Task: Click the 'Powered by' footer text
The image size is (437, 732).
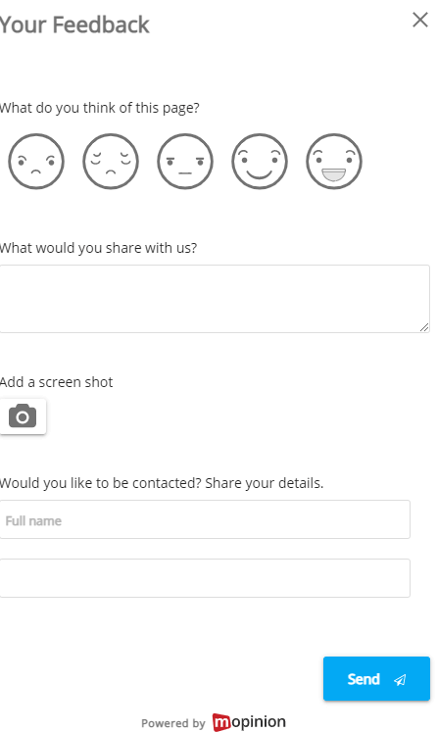Action: click(173, 723)
